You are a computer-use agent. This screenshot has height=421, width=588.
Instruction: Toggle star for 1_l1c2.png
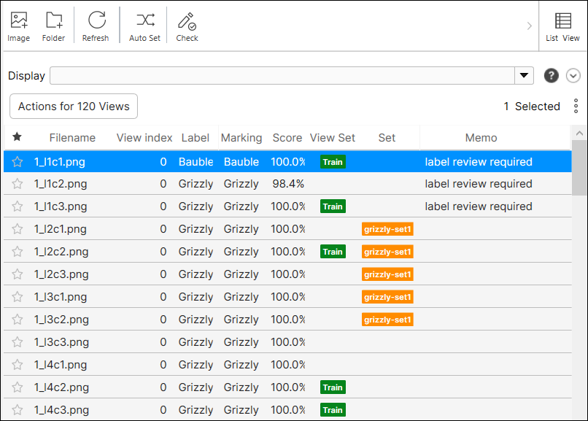click(18, 184)
